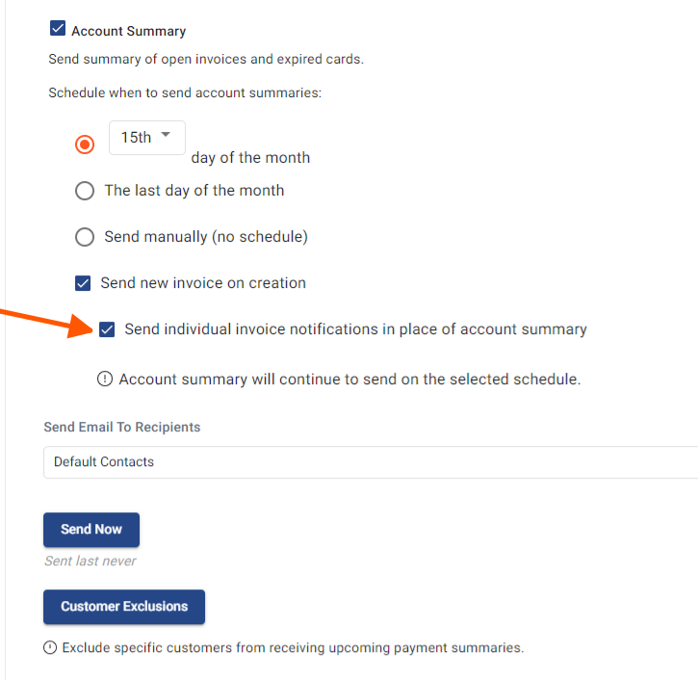The height and width of the screenshot is (680, 698).
Task: Choose The last day of the month option
Action: [x=85, y=191]
